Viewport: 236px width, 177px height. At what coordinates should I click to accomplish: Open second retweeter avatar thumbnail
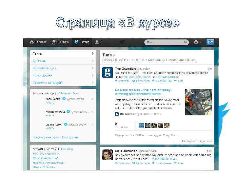pyautogui.click(x=147, y=126)
